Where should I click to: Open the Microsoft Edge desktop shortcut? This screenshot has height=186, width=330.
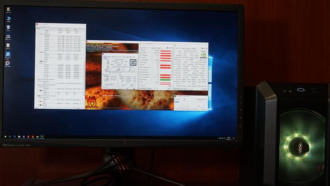point(8,55)
